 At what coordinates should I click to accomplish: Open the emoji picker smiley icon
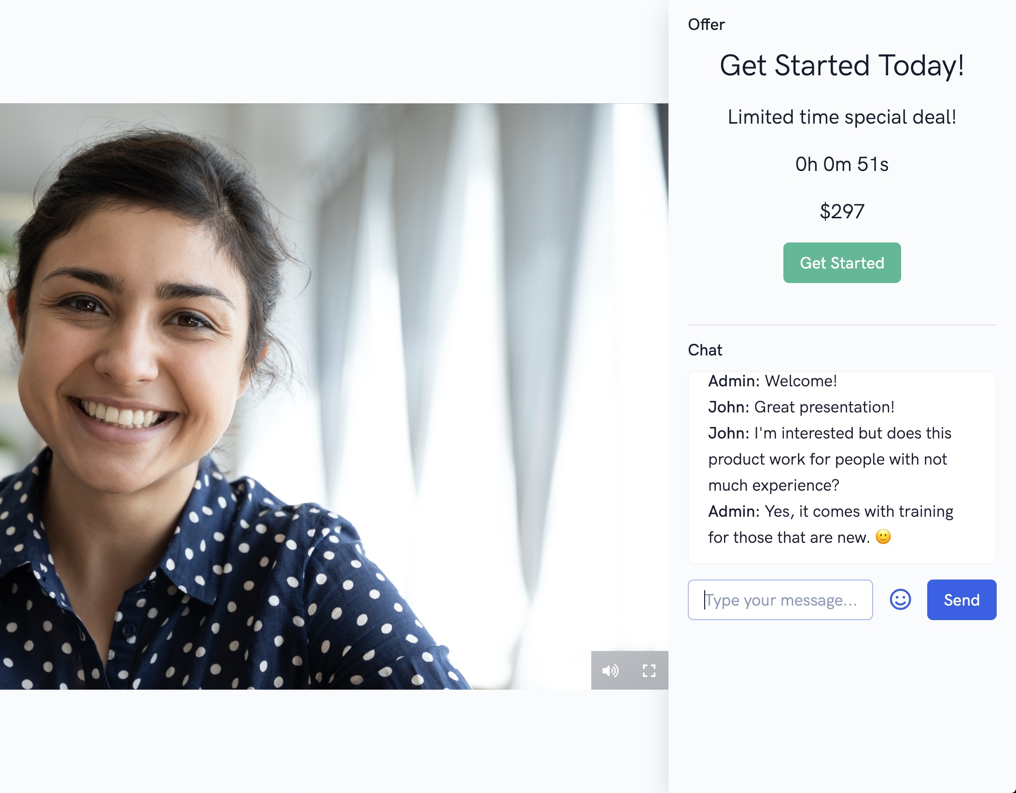[900, 600]
